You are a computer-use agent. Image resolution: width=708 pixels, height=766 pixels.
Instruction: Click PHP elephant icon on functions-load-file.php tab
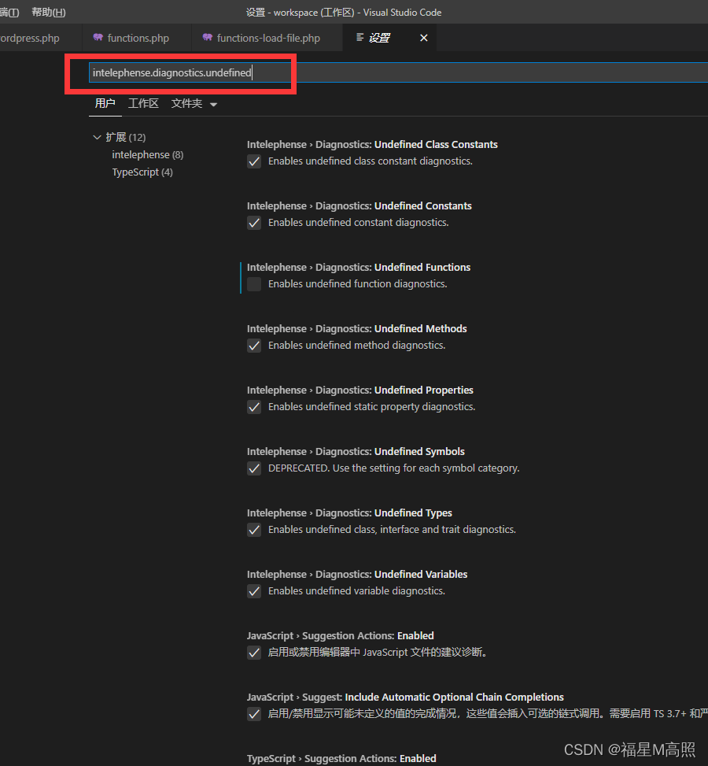[208, 37]
